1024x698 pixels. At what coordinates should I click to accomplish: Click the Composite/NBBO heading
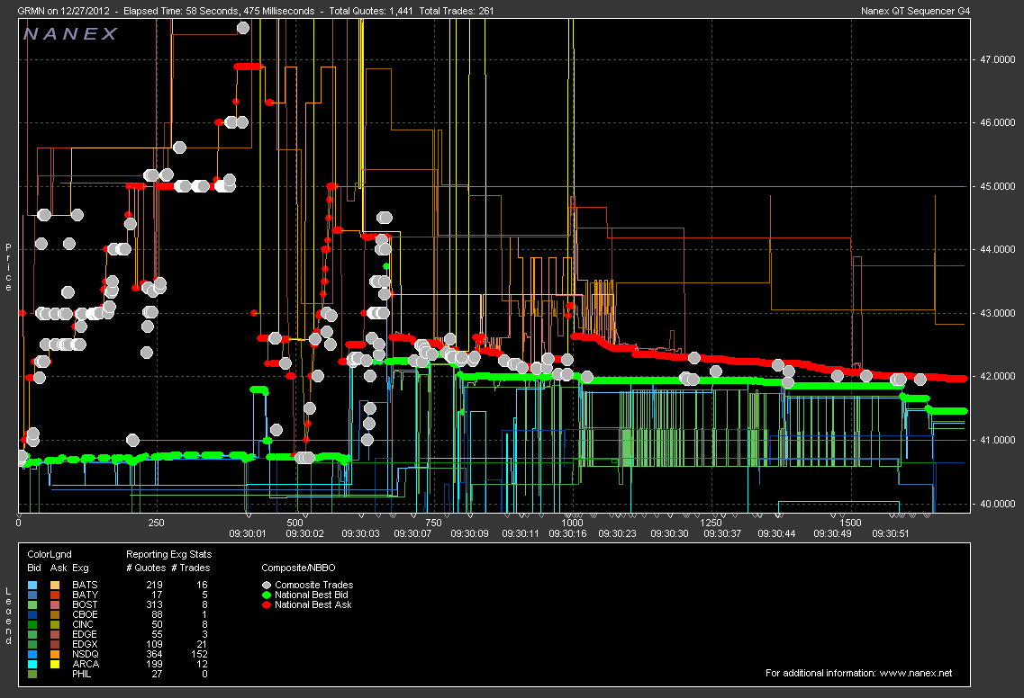click(298, 568)
